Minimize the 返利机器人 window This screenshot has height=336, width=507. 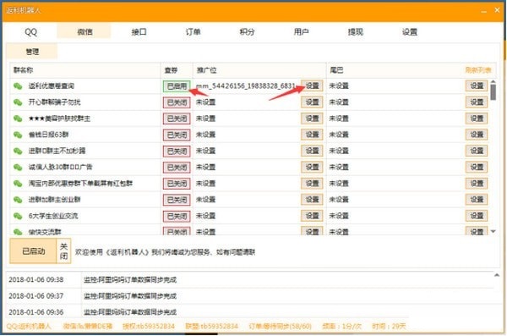[x=483, y=11]
